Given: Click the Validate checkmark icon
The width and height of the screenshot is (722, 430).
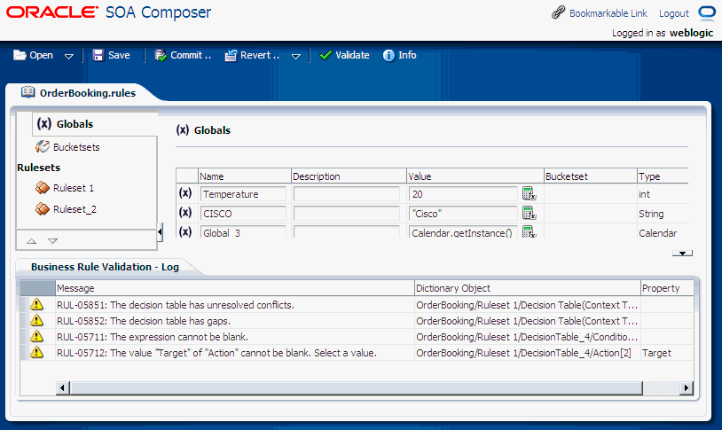Looking at the screenshot, I should (326, 55).
